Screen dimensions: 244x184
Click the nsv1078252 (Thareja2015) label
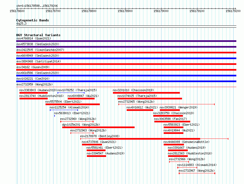[77, 90]
